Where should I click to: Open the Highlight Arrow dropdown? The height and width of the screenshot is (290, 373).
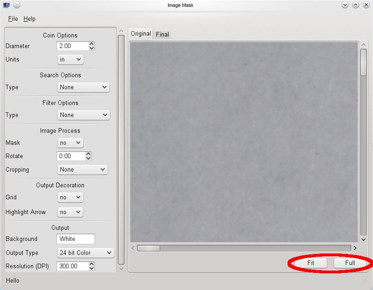click(x=70, y=212)
